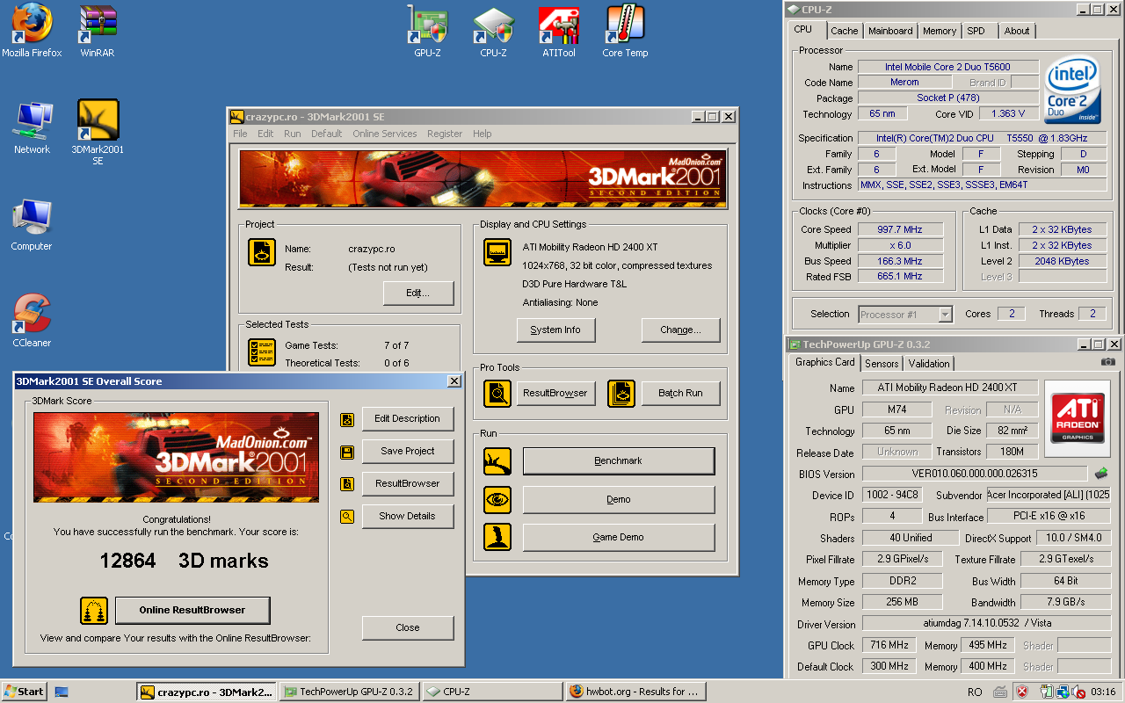This screenshot has height=703, width=1125.
Task: Switch to the Sensors tab in GPU-Z
Action: 882,364
